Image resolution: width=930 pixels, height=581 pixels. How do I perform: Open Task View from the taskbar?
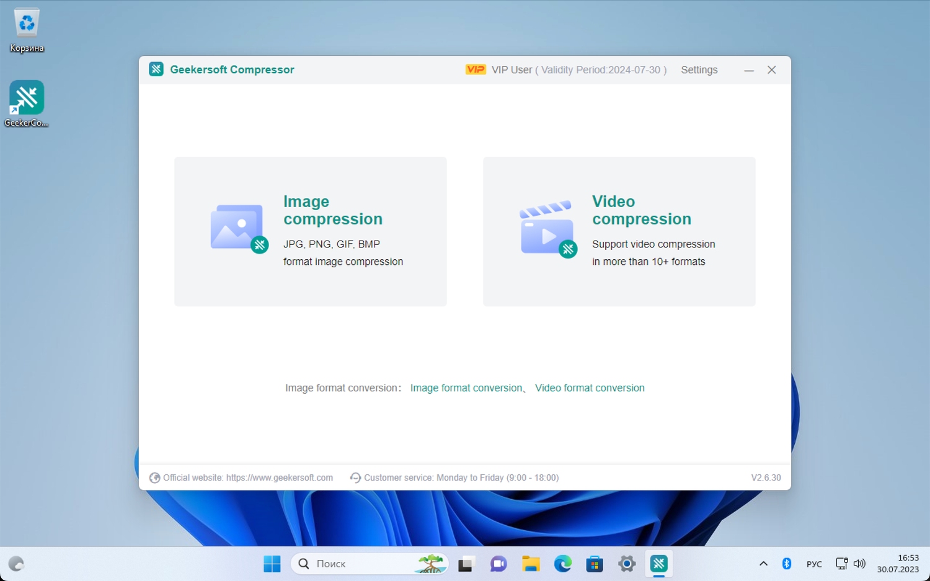466,564
